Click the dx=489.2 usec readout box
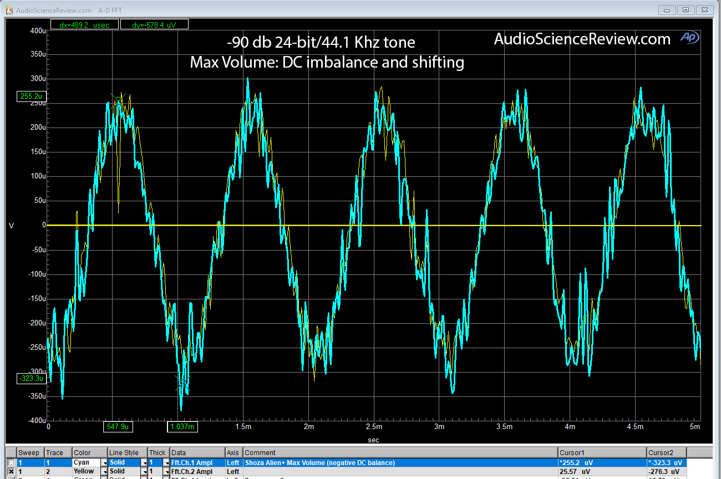Viewport: 721px width, 479px height. [83, 24]
